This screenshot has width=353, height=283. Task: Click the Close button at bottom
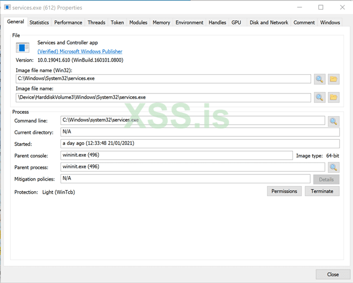333,275
